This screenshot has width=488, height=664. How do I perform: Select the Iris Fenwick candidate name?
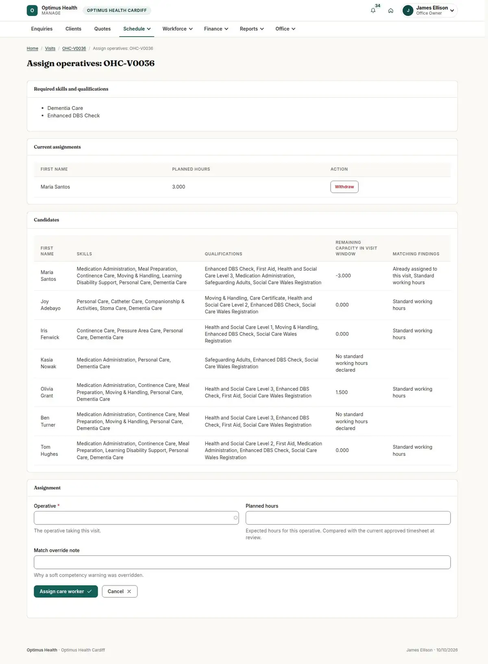click(x=50, y=334)
